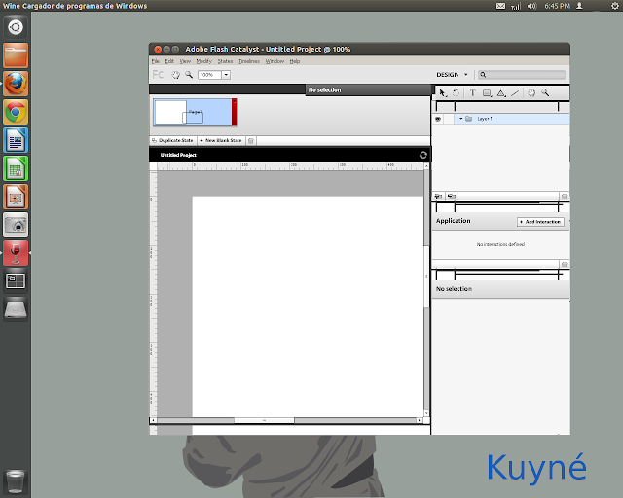
Task: Click the create new sublayer icon below the layers list
Action: click(452, 196)
